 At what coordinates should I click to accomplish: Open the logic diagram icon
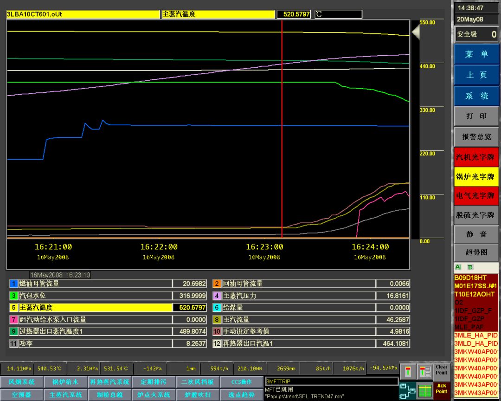coord(407,391)
